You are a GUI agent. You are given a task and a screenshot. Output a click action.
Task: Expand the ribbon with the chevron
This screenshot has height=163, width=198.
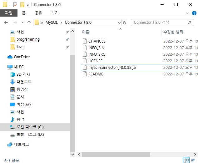click(187, 13)
